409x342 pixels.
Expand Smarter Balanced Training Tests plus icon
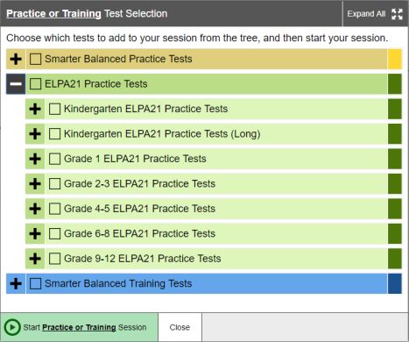pyautogui.click(x=16, y=283)
